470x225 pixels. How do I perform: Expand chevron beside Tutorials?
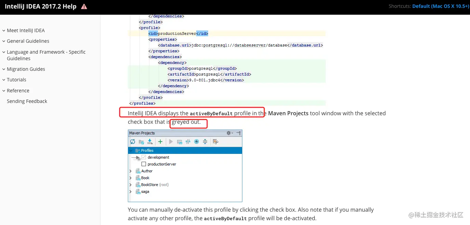[3, 80]
